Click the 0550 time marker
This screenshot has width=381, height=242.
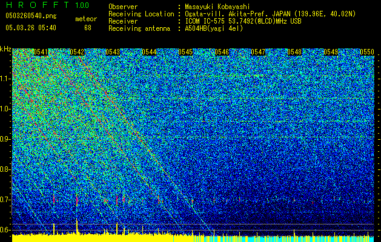pyautogui.click(x=367, y=52)
